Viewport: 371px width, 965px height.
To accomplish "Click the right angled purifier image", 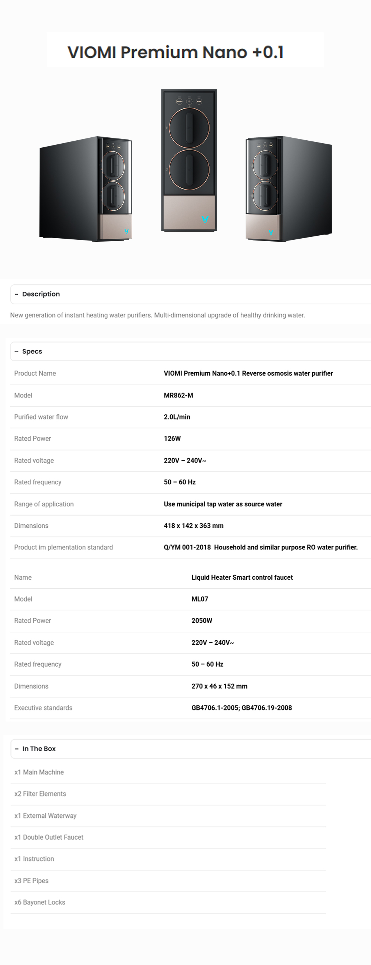I will click(x=288, y=189).
